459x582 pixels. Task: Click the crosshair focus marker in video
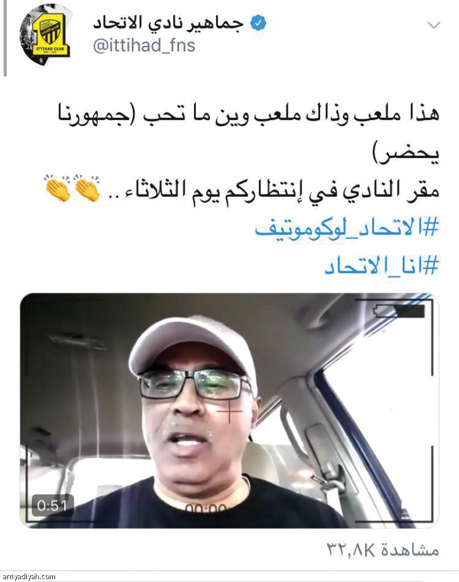230,411
